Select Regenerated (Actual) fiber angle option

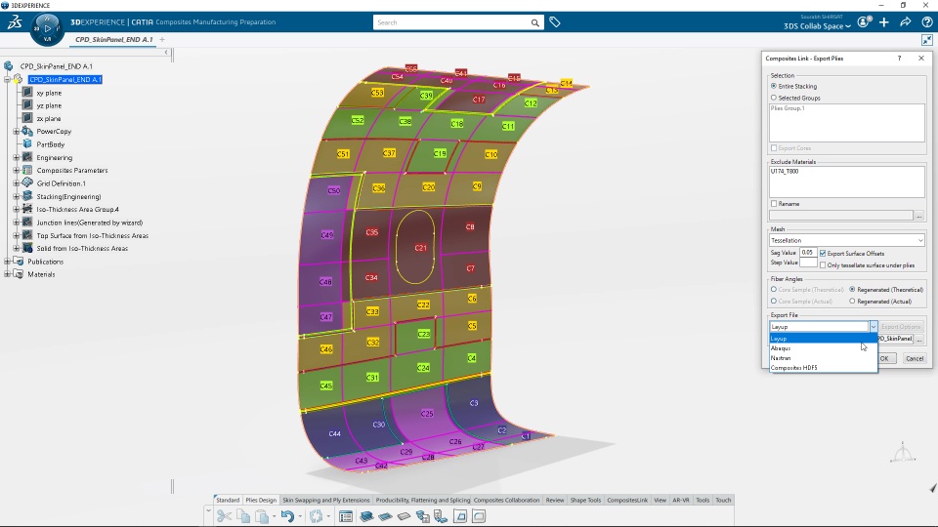(852, 302)
